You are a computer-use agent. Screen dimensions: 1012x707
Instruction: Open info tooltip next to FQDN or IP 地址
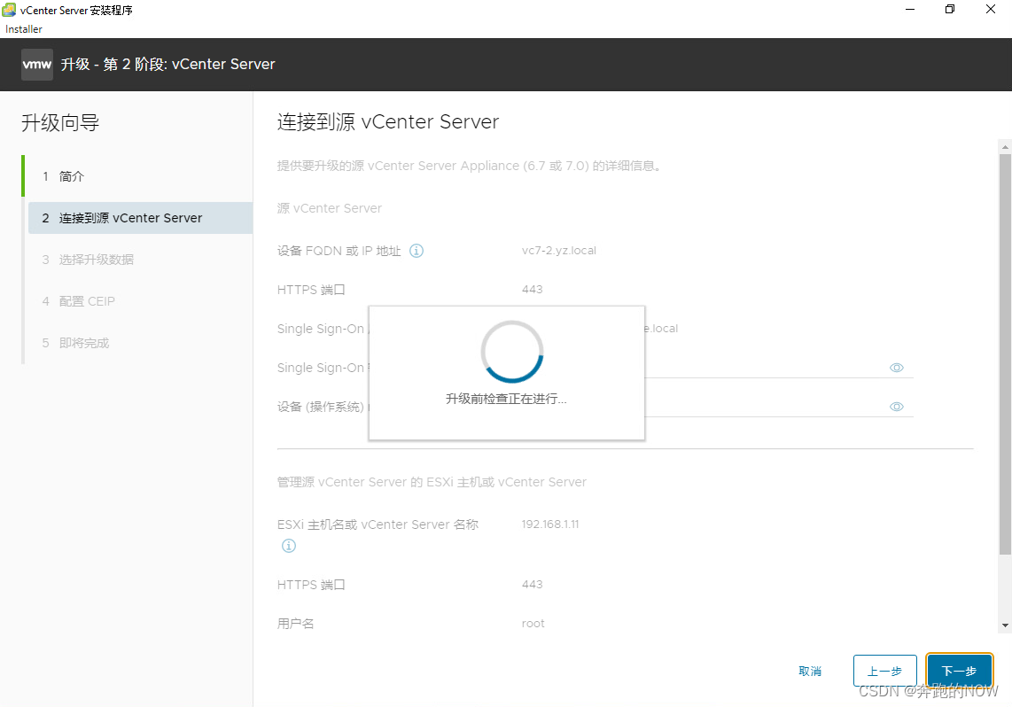pyautogui.click(x=416, y=251)
